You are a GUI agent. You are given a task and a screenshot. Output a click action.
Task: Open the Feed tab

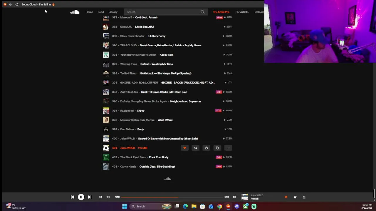(x=101, y=12)
